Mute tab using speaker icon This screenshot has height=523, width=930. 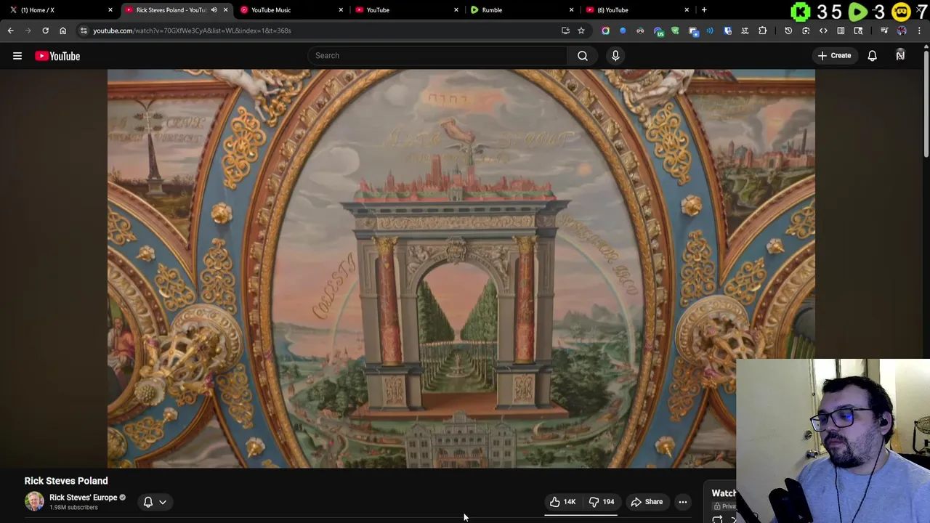coord(214,10)
